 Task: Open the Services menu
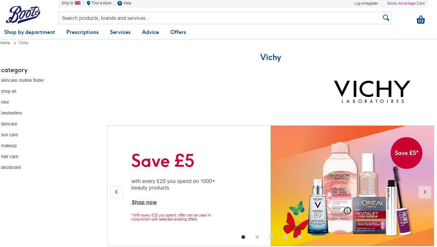click(x=120, y=32)
